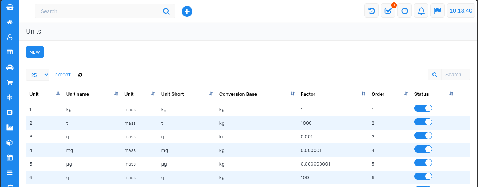Open the home icon in sidebar

(10, 22)
